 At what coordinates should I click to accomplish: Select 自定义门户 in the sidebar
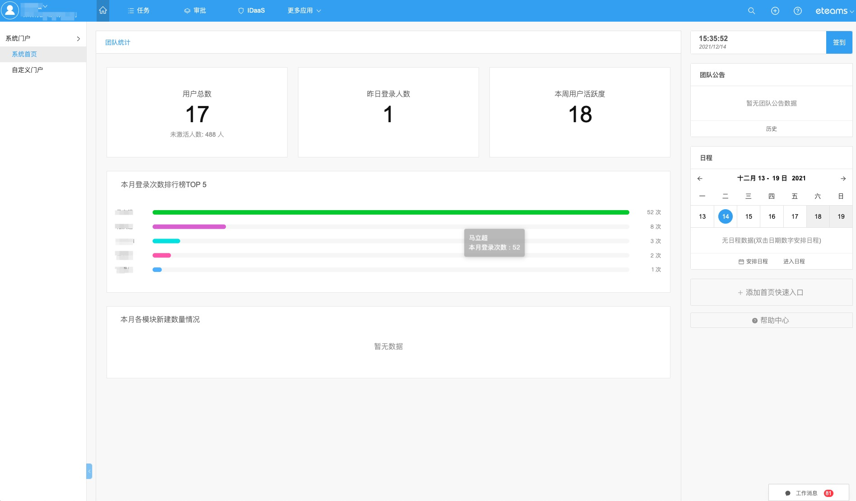tap(43, 70)
